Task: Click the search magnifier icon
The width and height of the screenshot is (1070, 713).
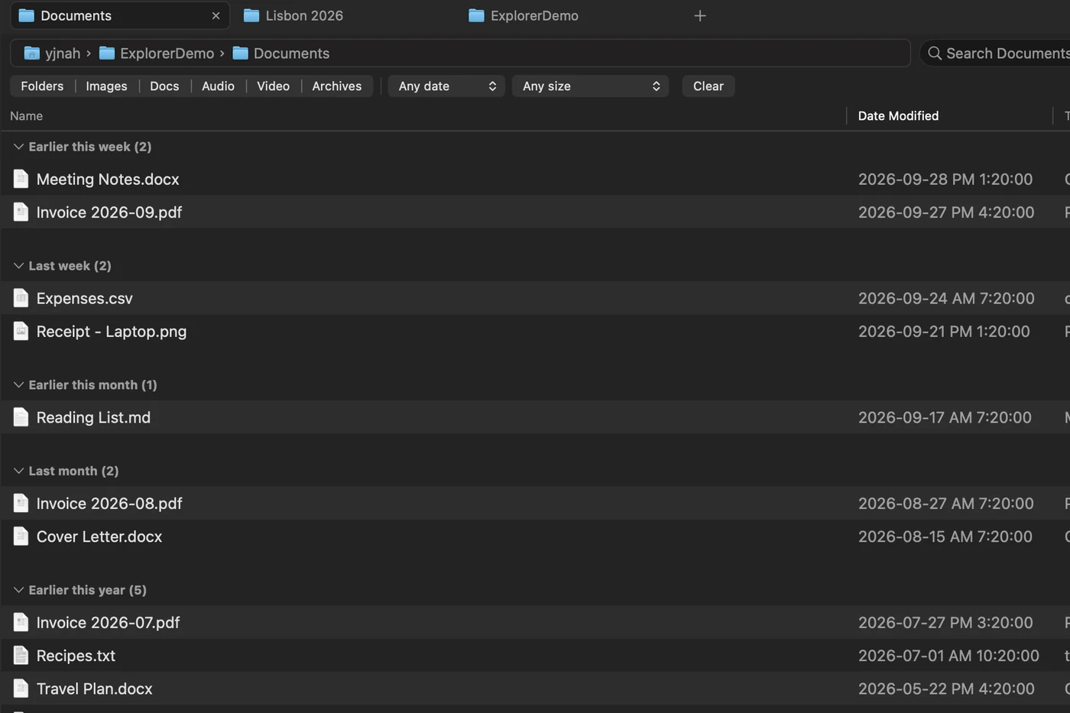Action: 934,53
